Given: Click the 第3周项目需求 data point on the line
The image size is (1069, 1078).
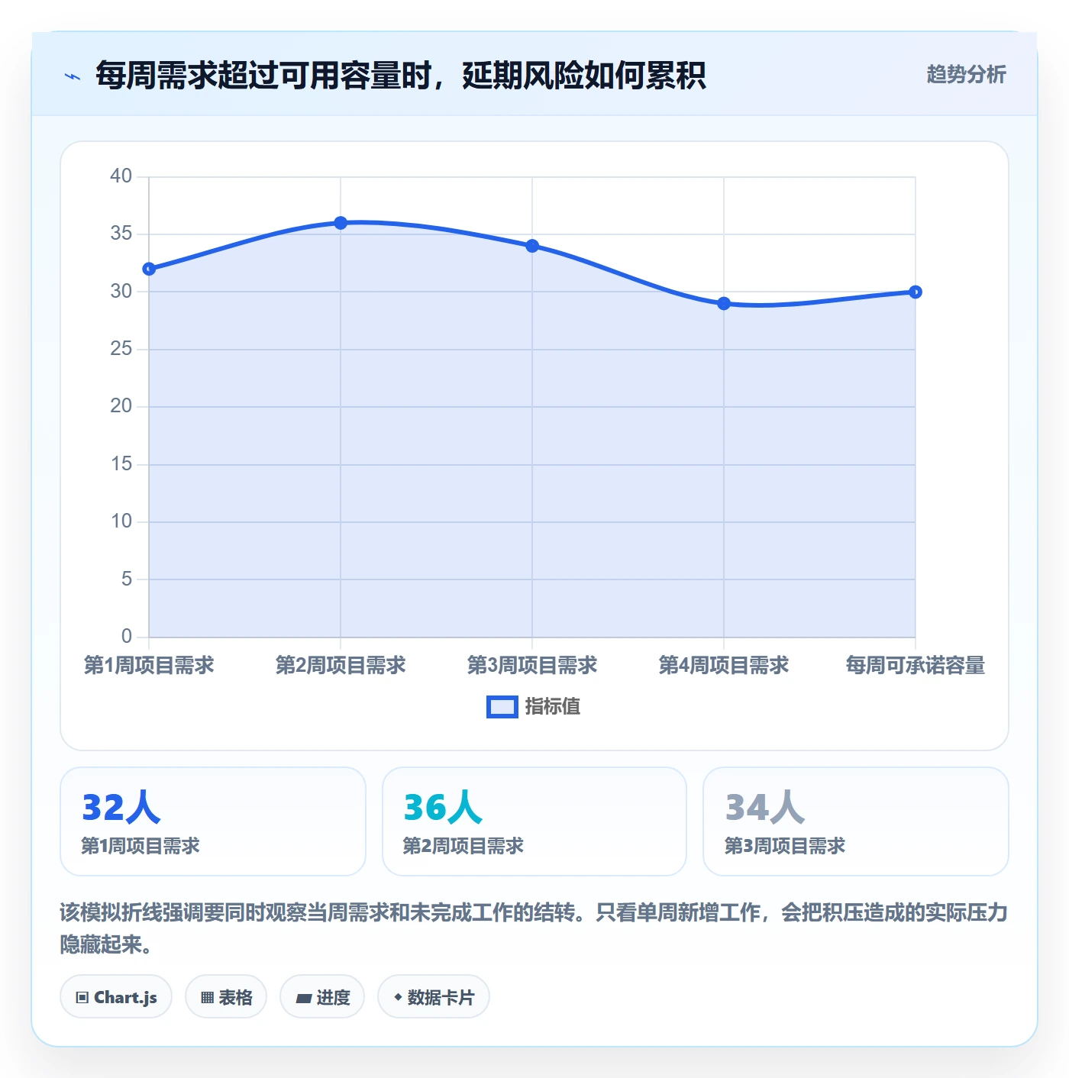Looking at the screenshot, I should 532,246.
